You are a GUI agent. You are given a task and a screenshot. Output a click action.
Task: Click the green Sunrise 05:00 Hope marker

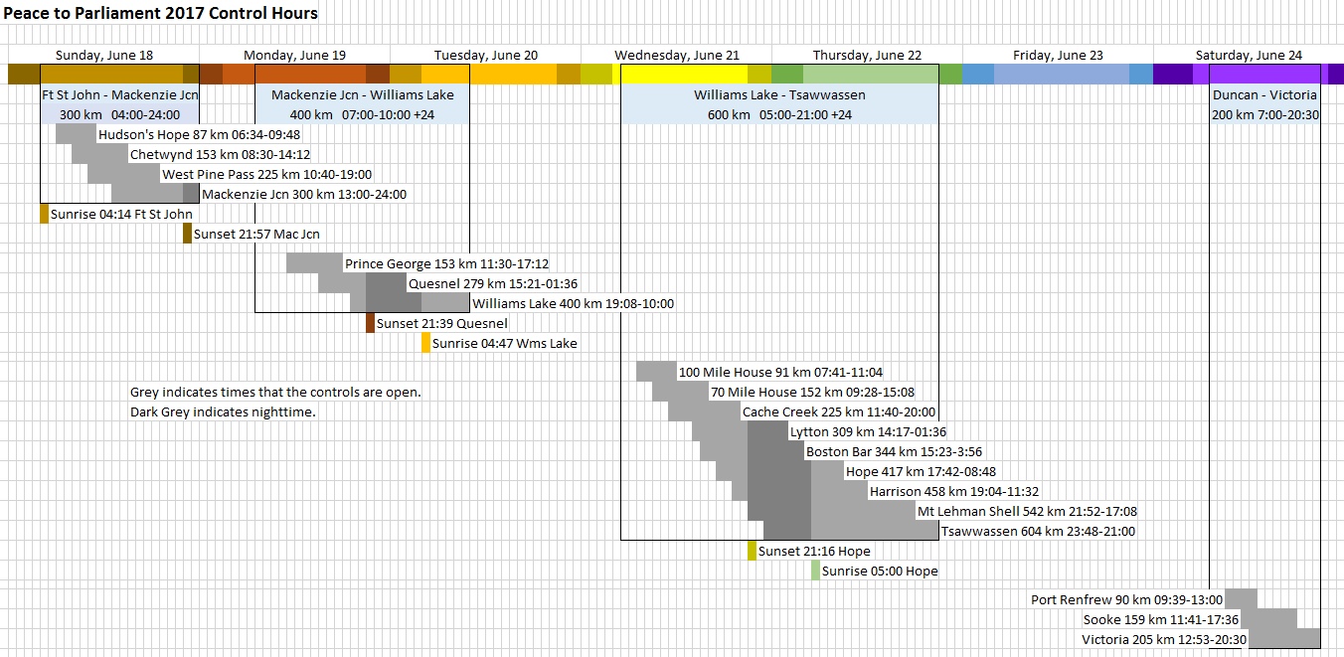click(816, 571)
